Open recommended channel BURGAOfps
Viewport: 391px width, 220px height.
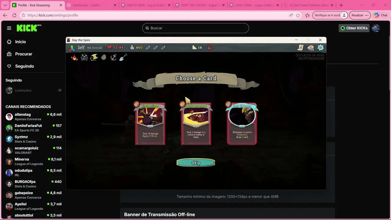click(34, 184)
